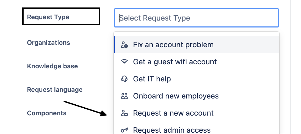301x134 pixels.
Task: Choose Get a guest wifi account
Action: [x=196, y=62]
